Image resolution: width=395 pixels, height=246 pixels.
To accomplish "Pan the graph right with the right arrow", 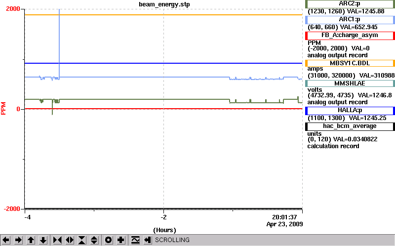I will (18, 240).
